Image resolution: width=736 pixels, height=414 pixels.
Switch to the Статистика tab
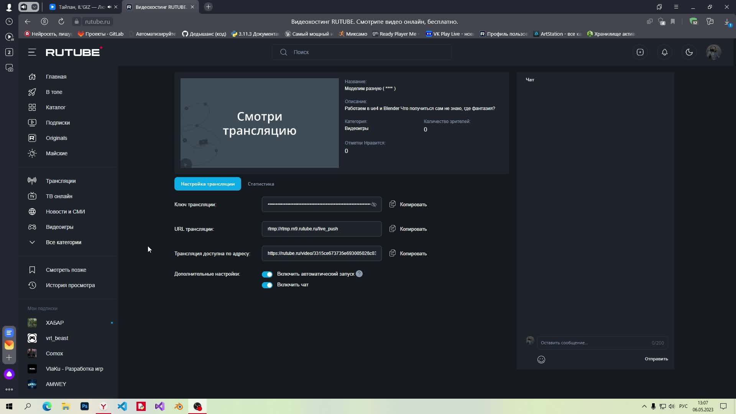[x=261, y=184]
